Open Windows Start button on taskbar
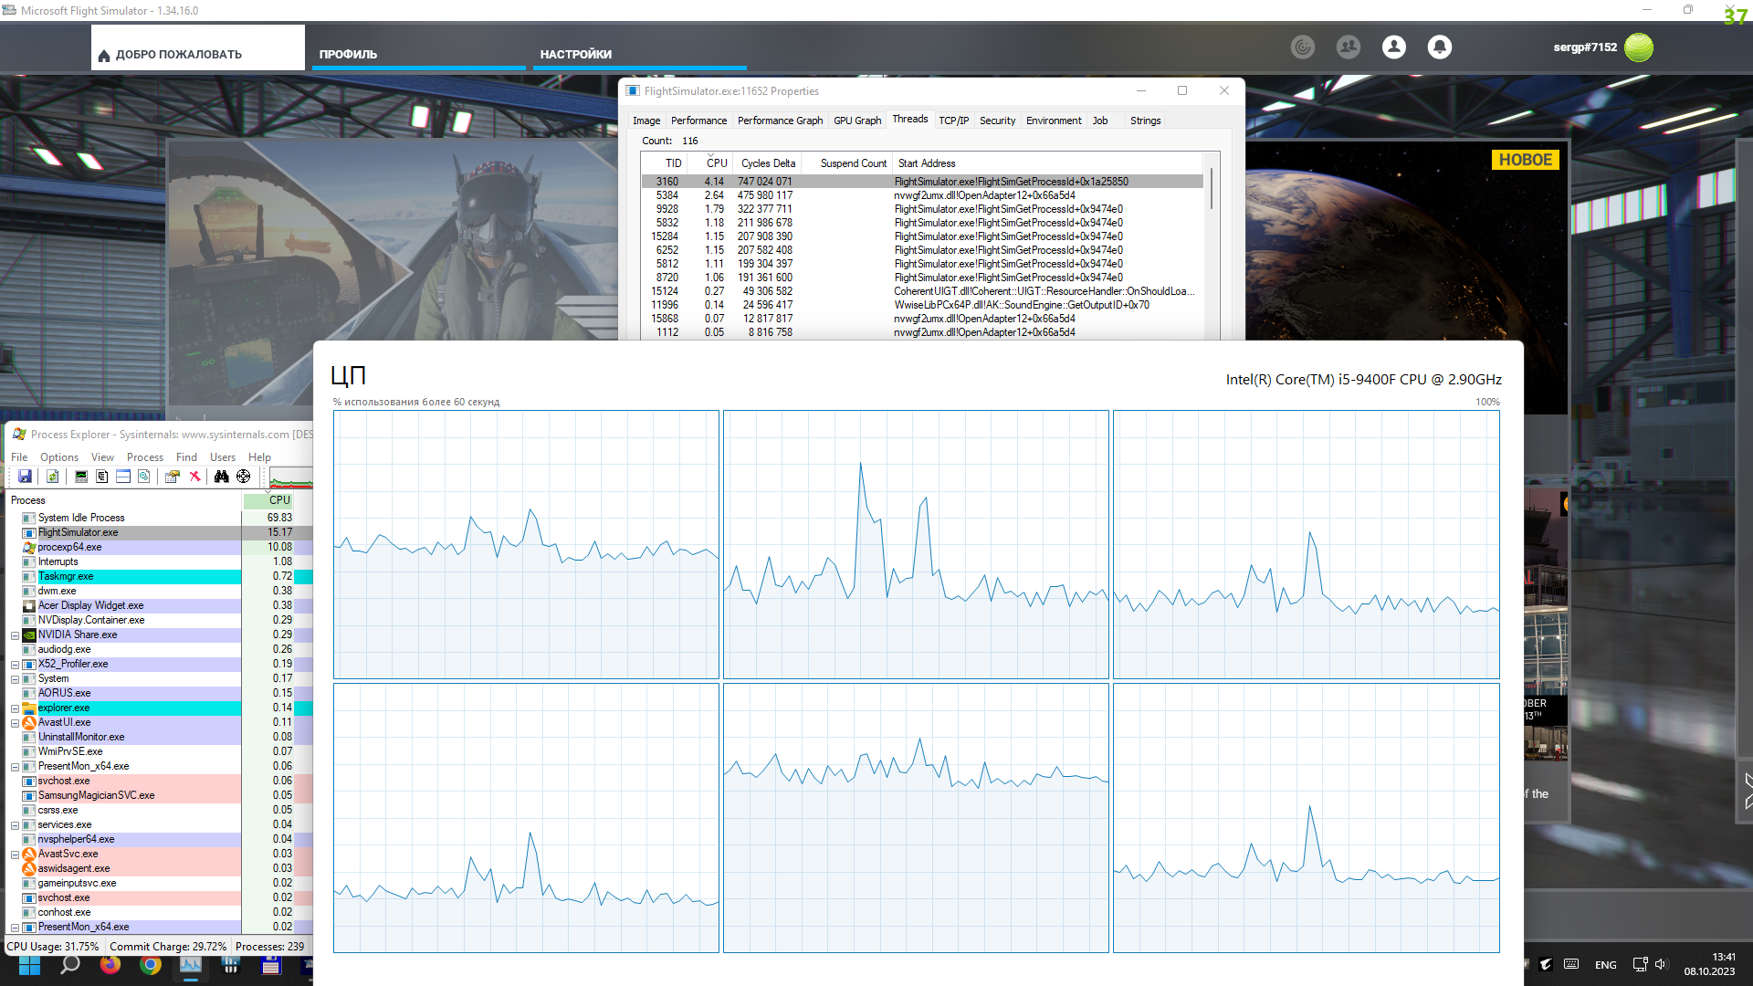 click(29, 966)
